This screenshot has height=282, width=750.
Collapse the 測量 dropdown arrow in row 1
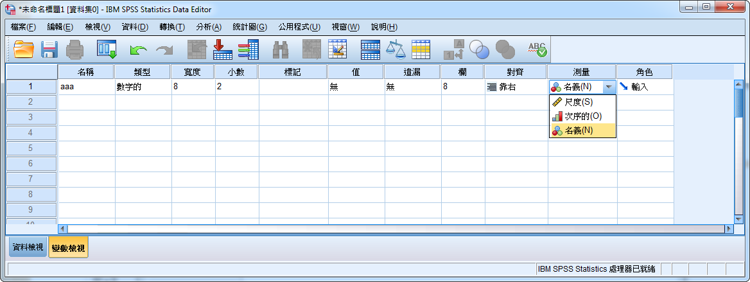[x=609, y=87]
